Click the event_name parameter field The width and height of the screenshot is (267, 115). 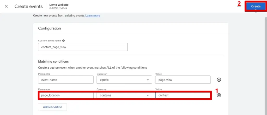[66, 80]
